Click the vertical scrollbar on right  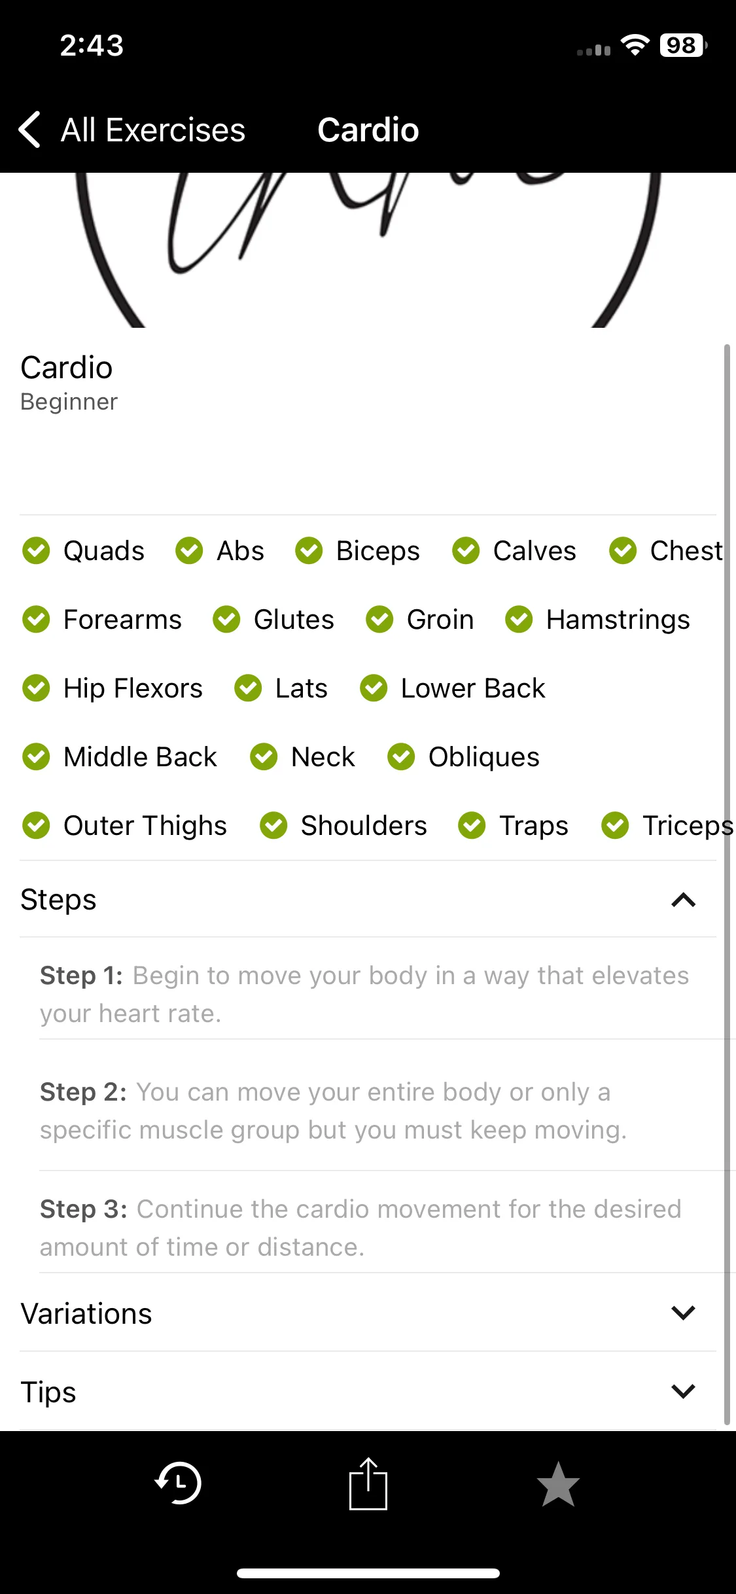727,883
